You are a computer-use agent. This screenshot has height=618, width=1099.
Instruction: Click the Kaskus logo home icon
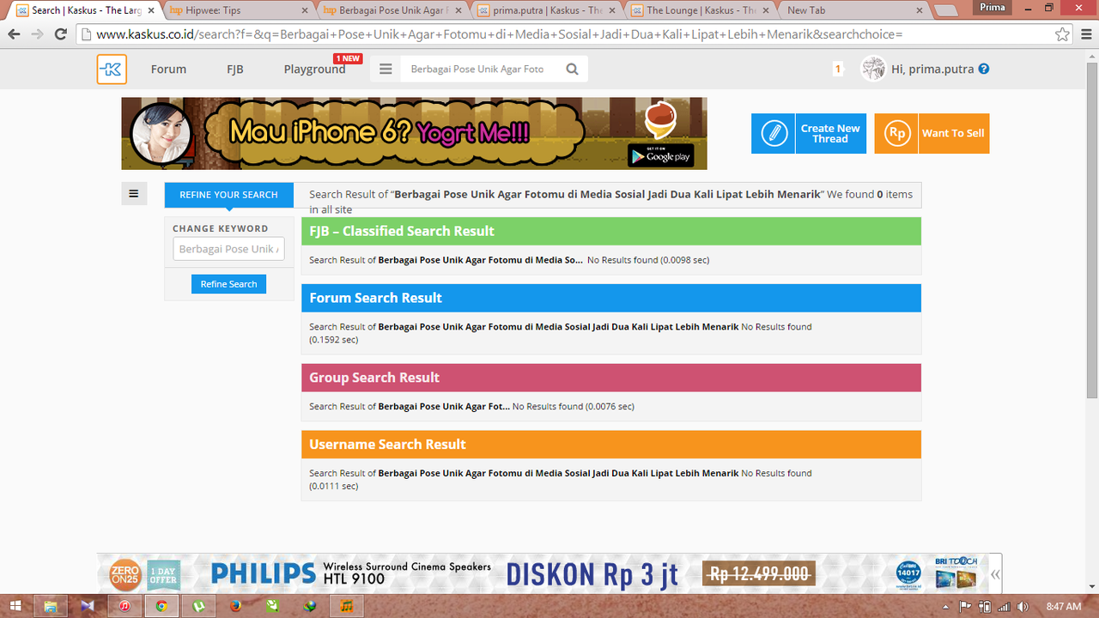[112, 70]
